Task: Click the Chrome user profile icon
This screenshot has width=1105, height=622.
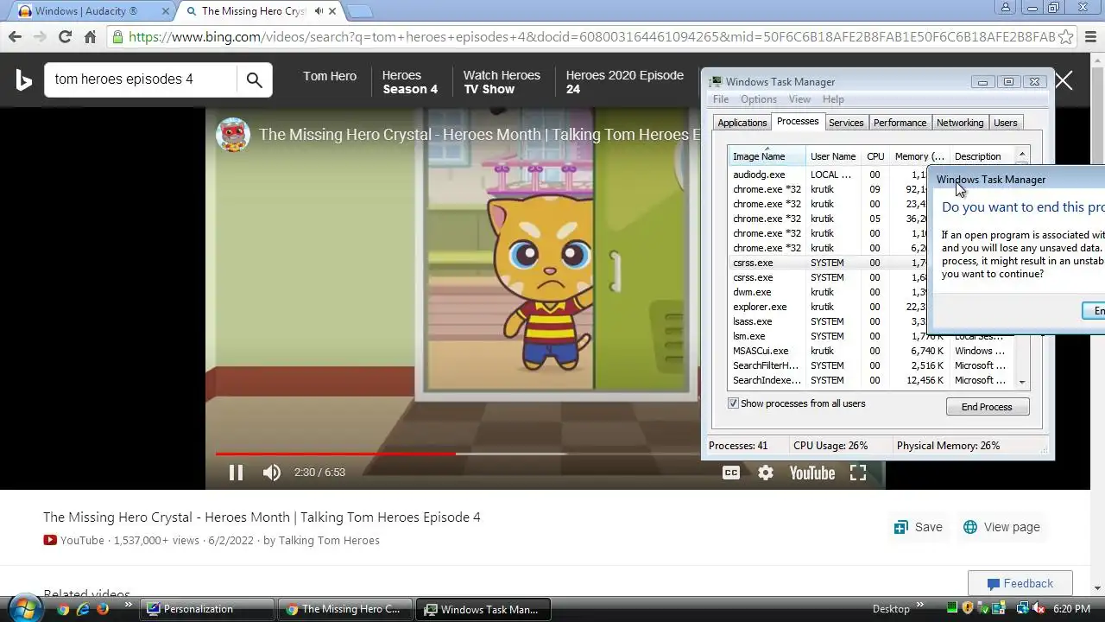Action: pos(1006,8)
